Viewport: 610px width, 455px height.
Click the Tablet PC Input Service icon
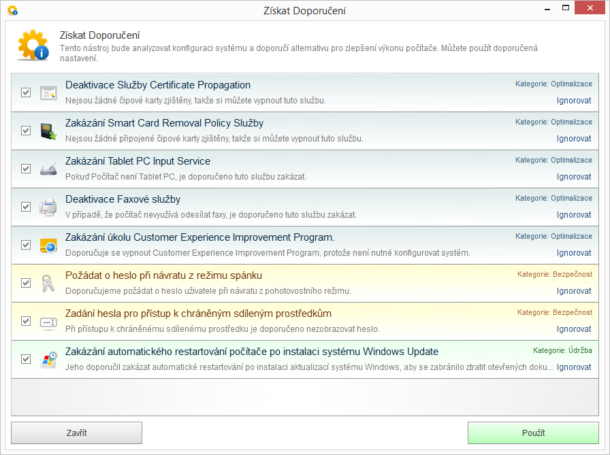(48, 169)
